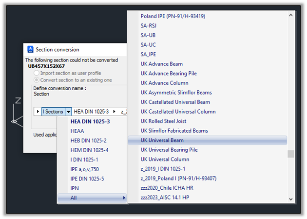Viewport: 307px width, 219px height.
Task: Pick SA_IPE from the list
Action: click(x=207, y=54)
